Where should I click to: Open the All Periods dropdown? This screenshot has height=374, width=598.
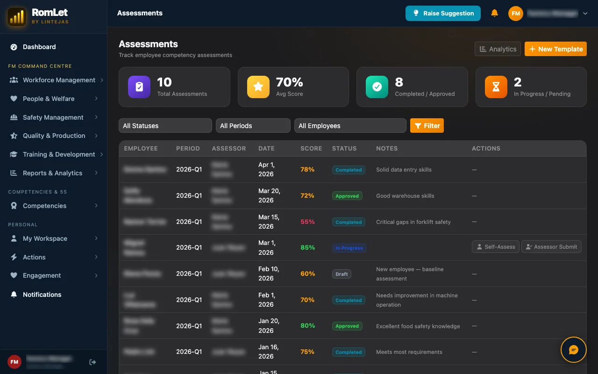pyautogui.click(x=253, y=126)
